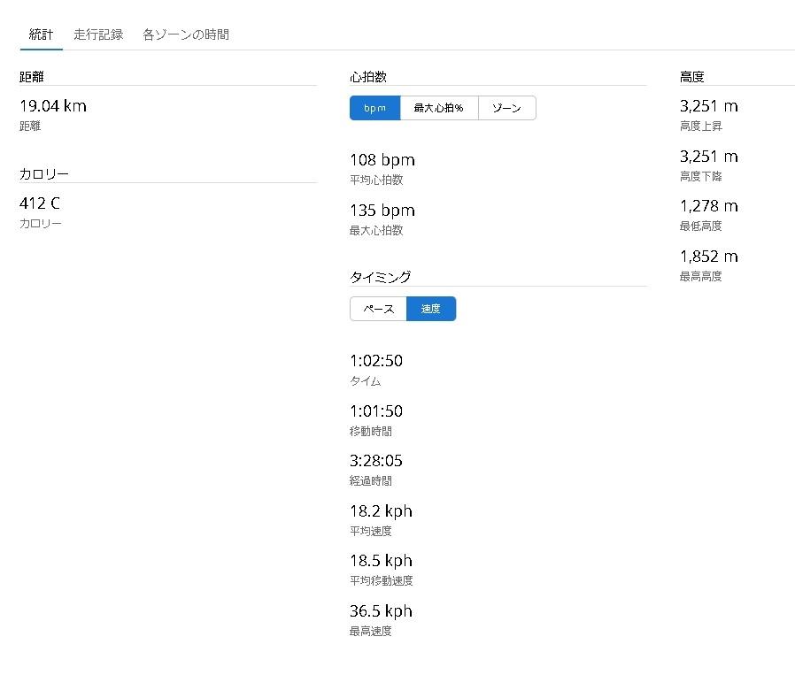
Task: Click the 18.2 kph average speed
Action: click(381, 510)
